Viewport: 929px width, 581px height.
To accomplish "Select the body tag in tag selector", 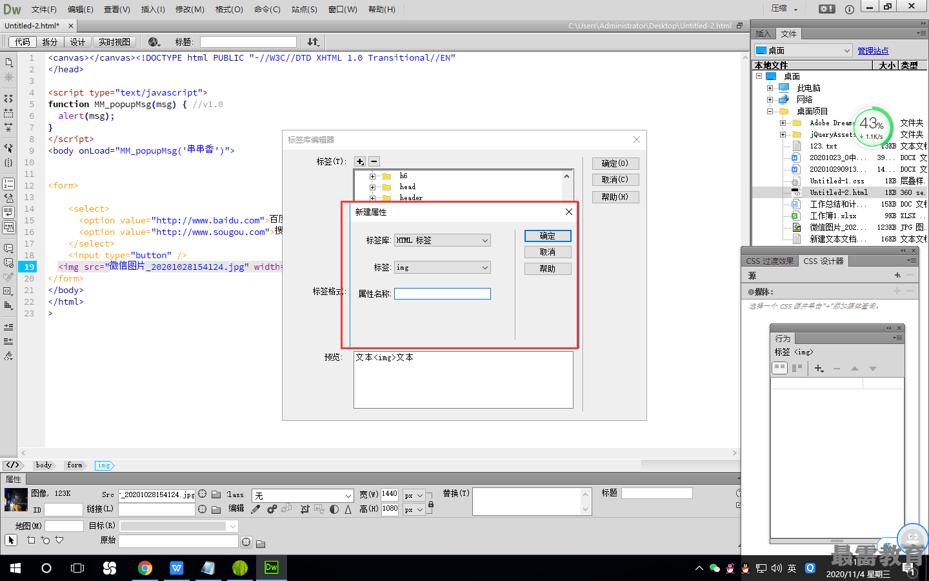I will point(44,465).
